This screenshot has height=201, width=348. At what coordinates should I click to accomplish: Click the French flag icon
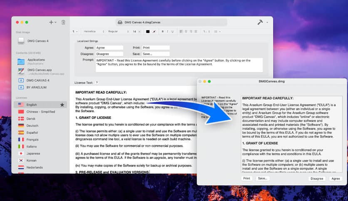click(x=21, y=140)
